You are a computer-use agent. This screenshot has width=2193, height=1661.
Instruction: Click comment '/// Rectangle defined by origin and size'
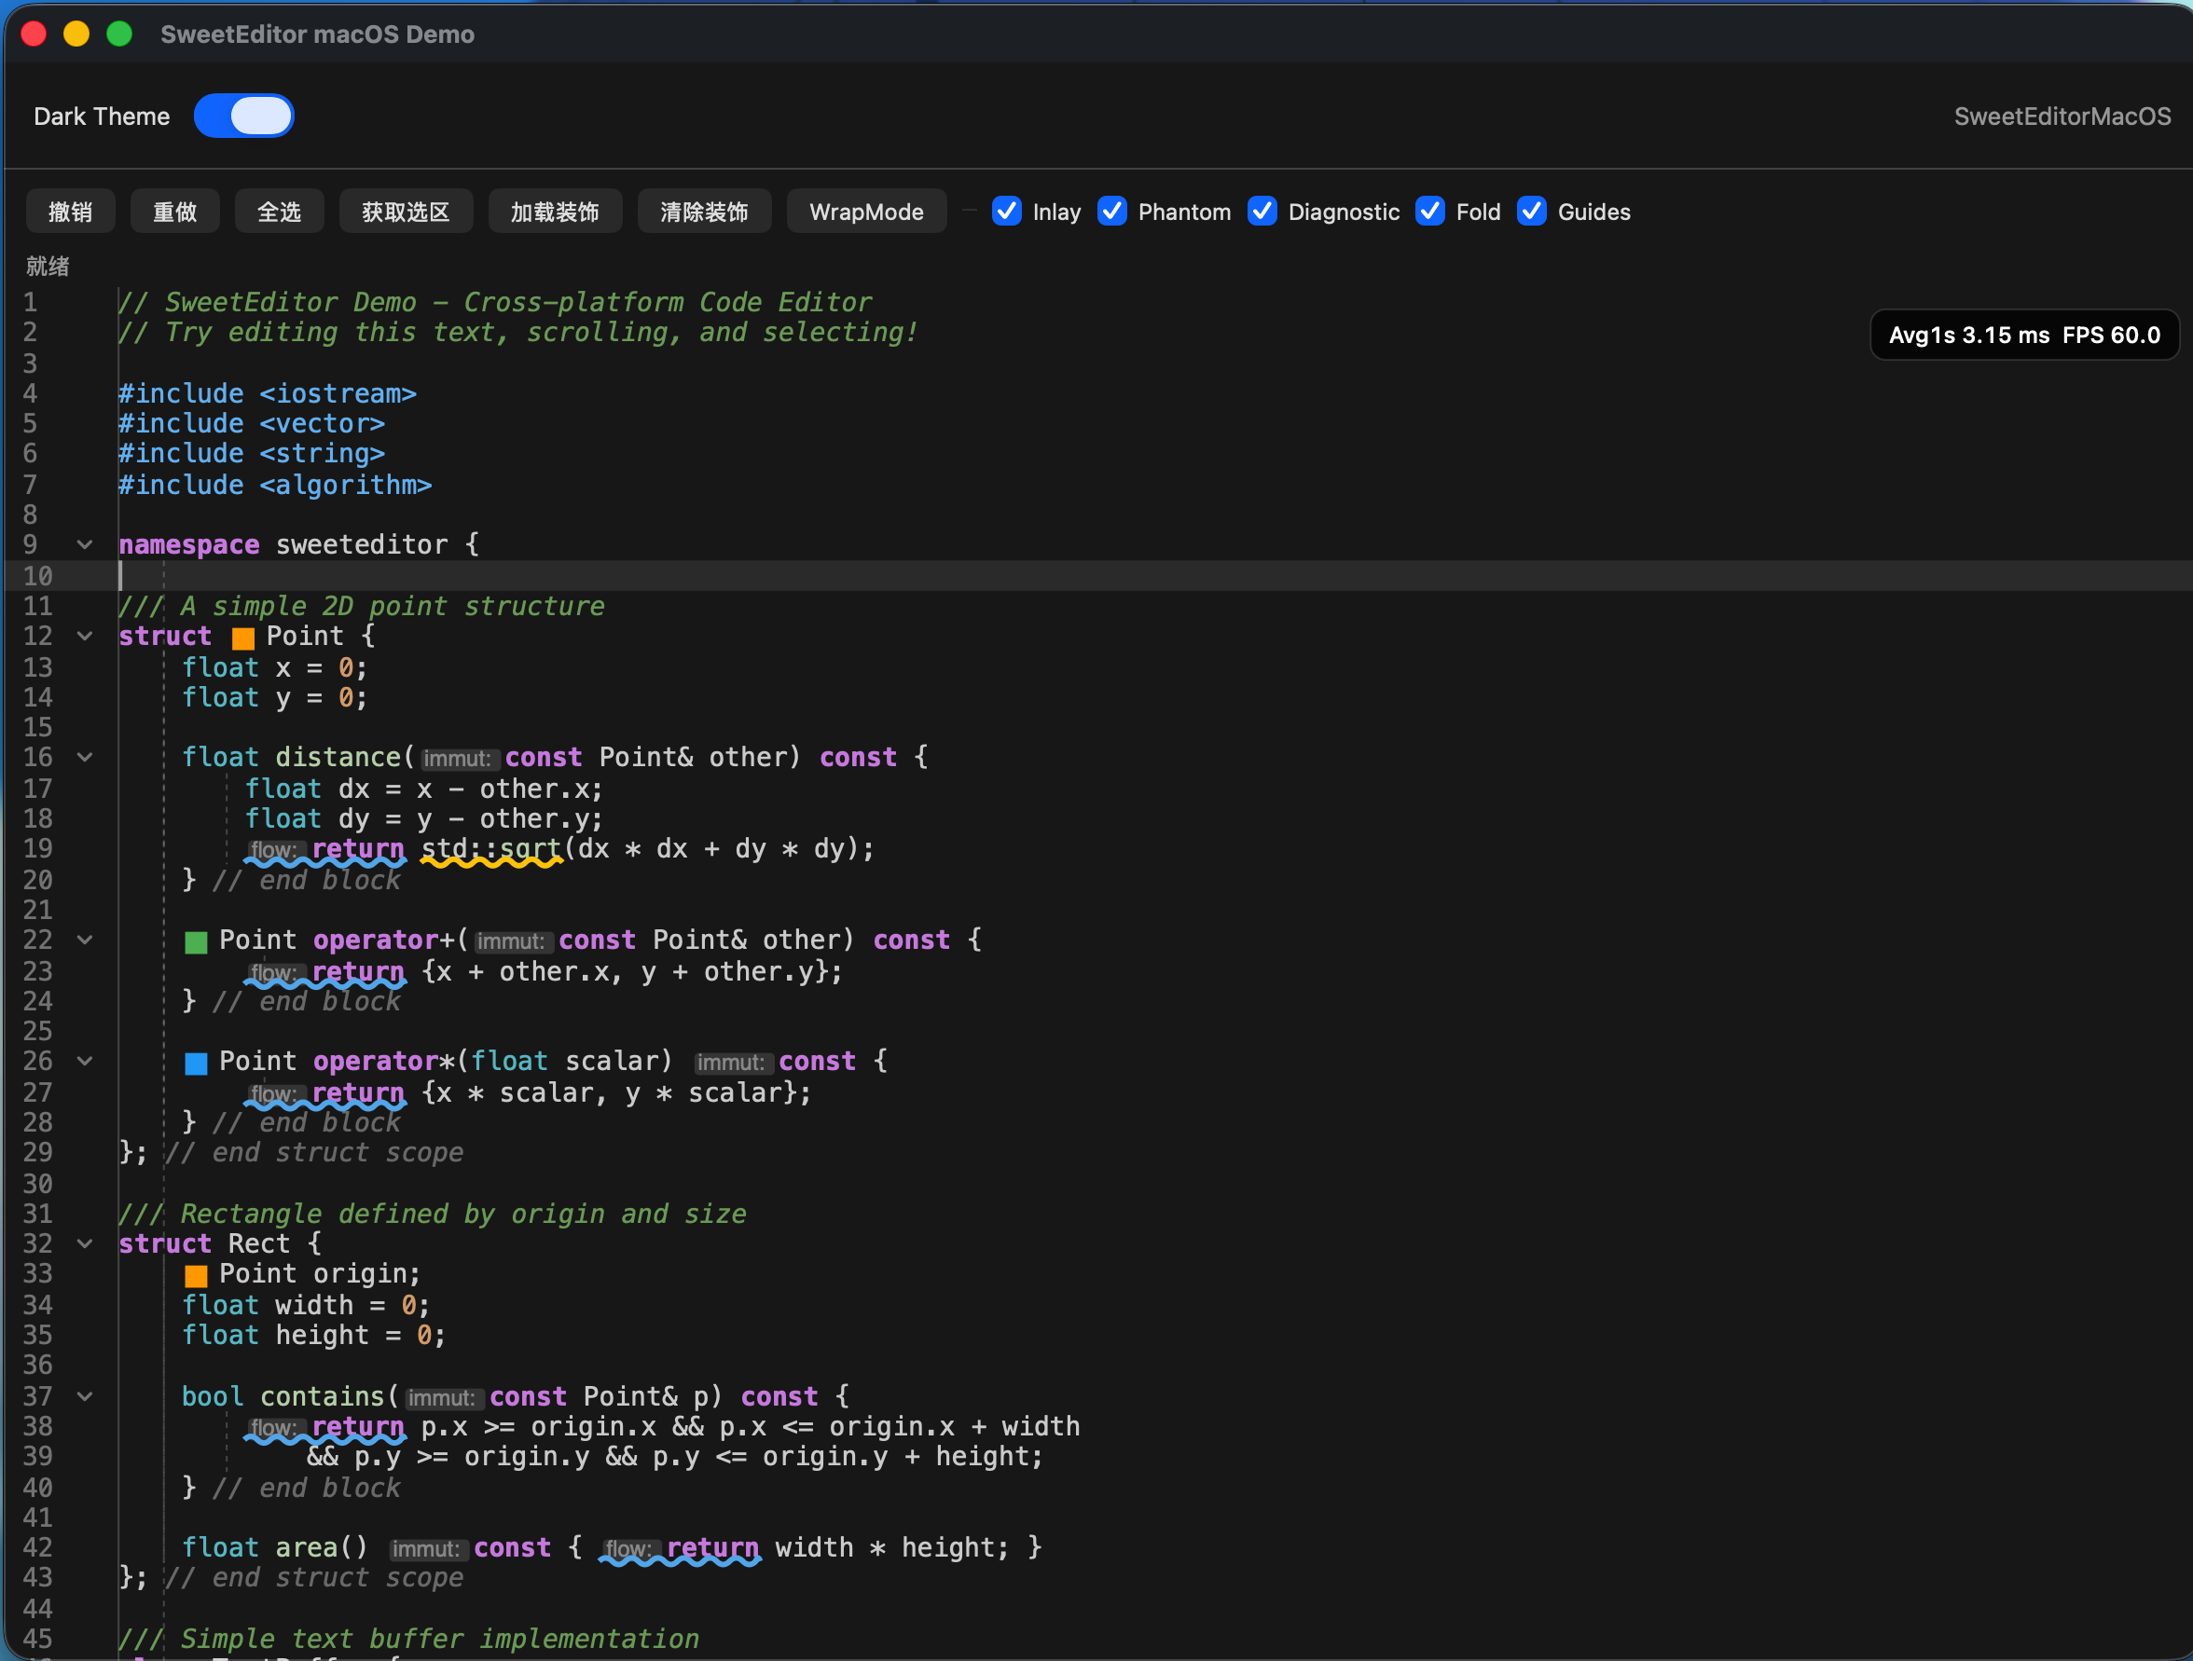433,1213
